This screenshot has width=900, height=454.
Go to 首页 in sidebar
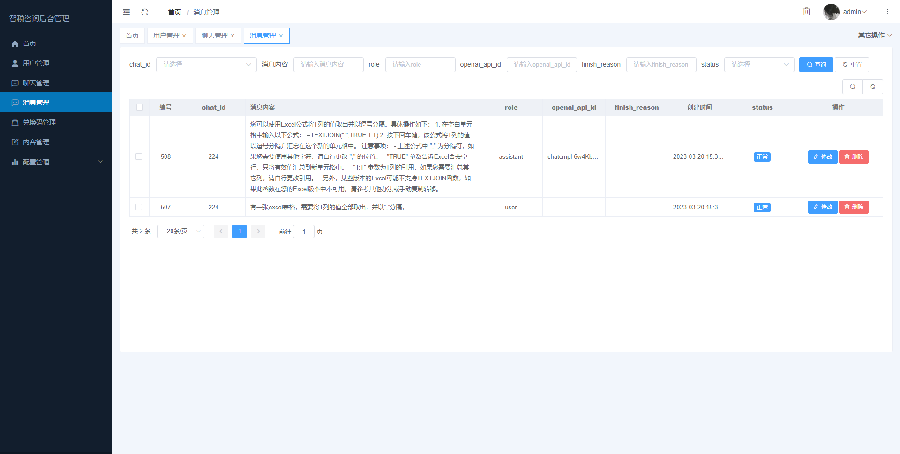click(56, 44)
